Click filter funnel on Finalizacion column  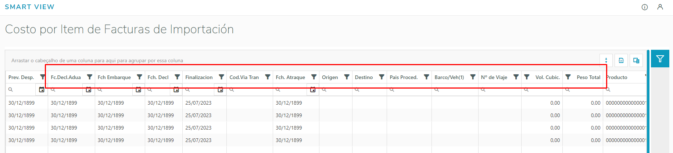pos(221,77)
